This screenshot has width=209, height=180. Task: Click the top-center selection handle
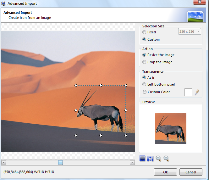[x=101, y=85]
